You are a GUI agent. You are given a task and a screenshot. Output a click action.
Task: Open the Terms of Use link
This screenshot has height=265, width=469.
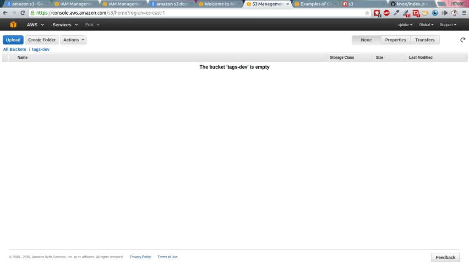click(x=168, y=257)
